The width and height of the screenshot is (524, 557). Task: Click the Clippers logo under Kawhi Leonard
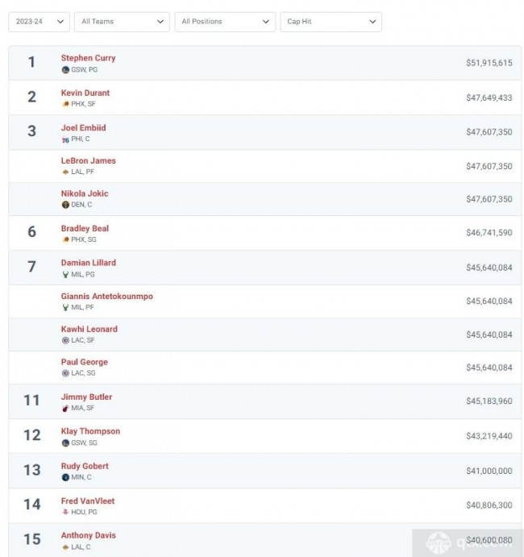(65, 341)
